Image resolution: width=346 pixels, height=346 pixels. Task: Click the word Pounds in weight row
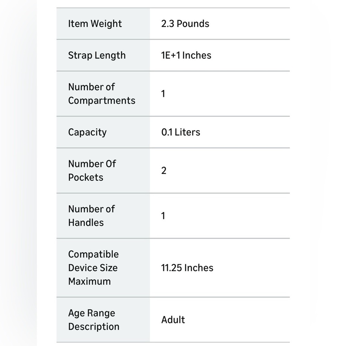193,24
